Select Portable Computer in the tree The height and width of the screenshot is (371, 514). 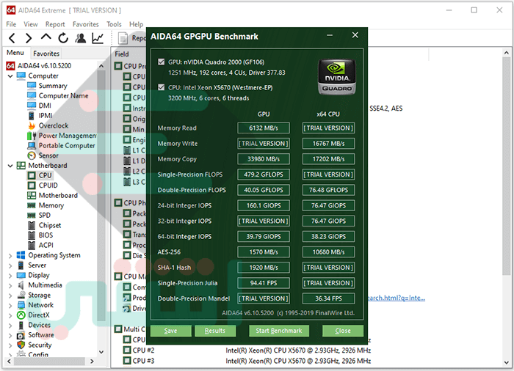(x=67, y=145)
